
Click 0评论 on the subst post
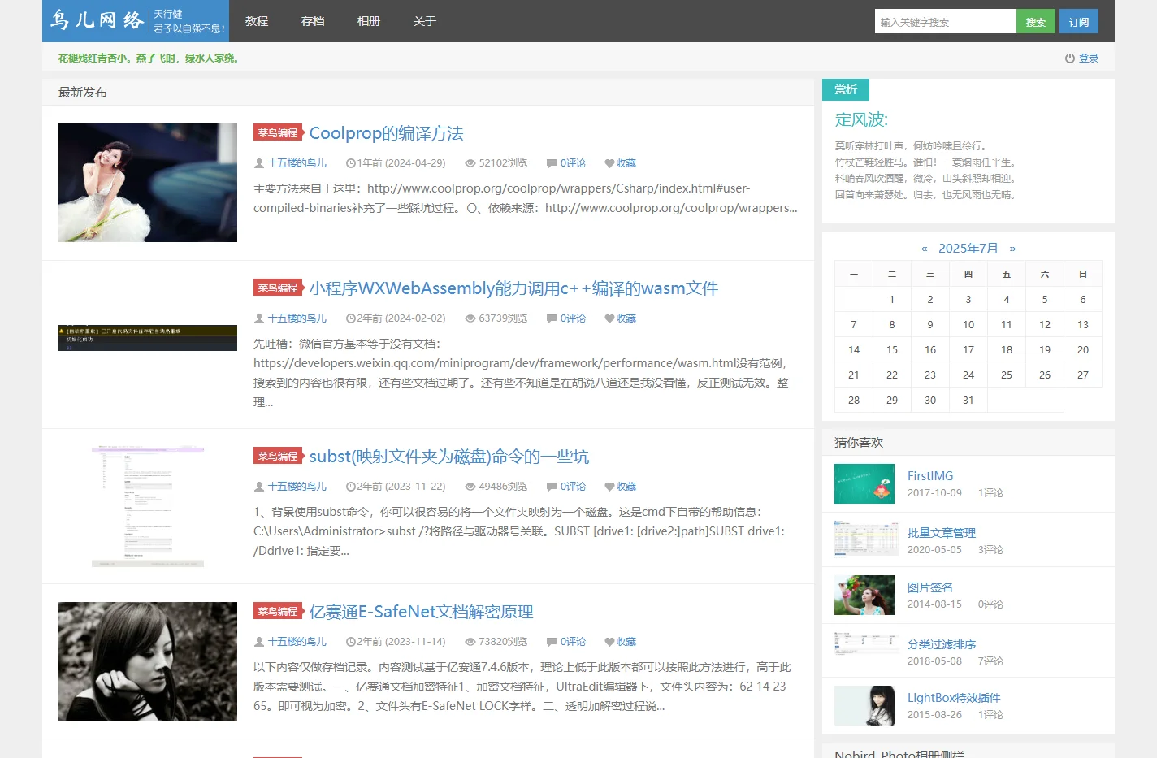[x=573, y=487]
